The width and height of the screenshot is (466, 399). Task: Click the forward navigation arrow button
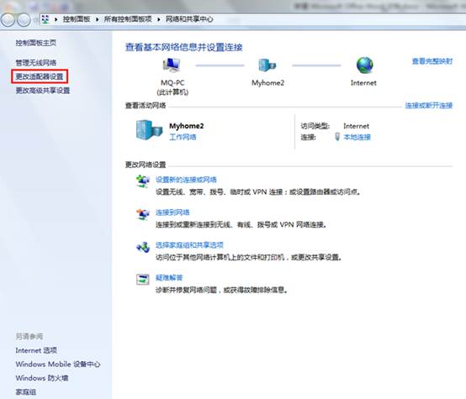(24, 19)
